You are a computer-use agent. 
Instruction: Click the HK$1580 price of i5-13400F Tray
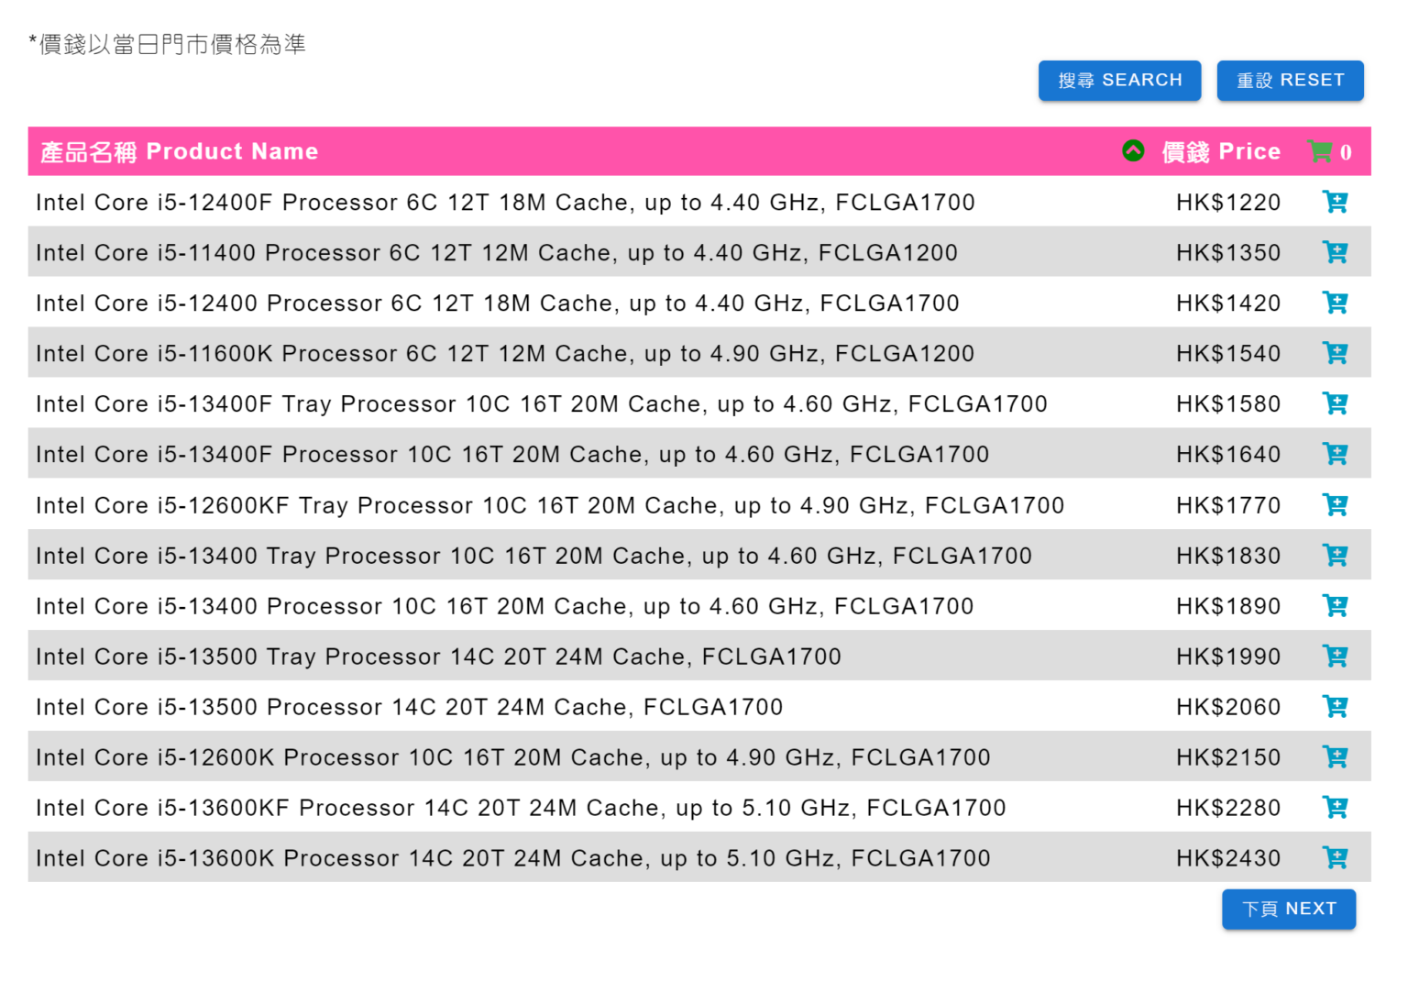point(1227,403)
